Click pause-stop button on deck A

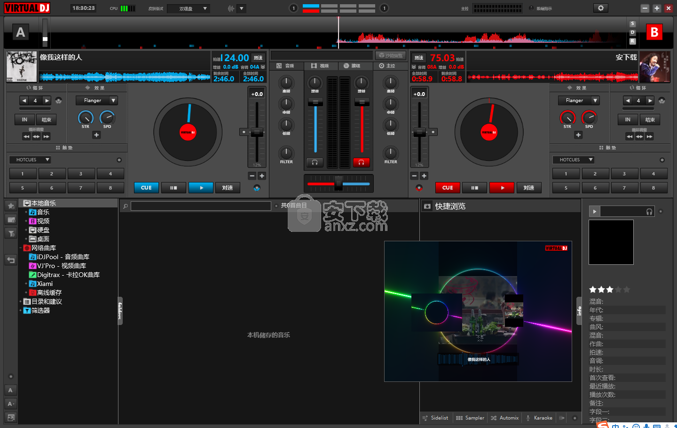[173, 188]
